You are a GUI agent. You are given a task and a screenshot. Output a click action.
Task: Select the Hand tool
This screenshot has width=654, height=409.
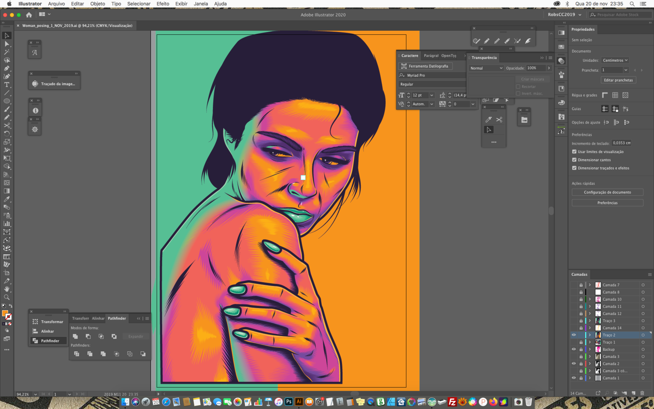click(x=7, y=289)
